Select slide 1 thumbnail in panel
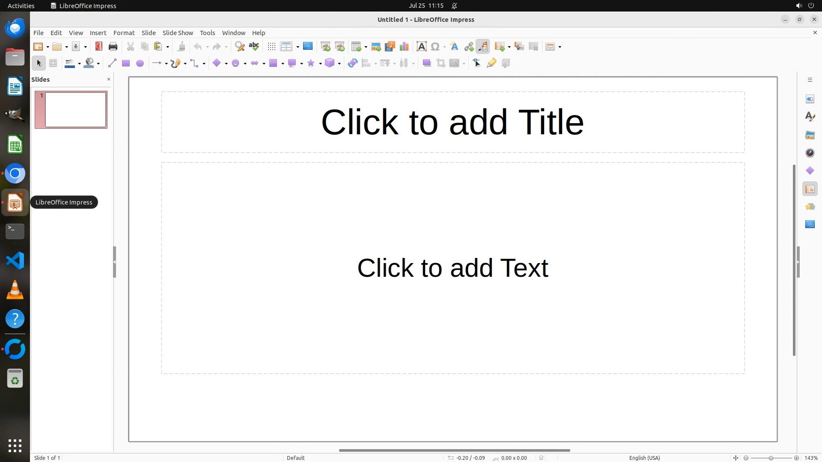The image size is (822, 462). [75, 110]
